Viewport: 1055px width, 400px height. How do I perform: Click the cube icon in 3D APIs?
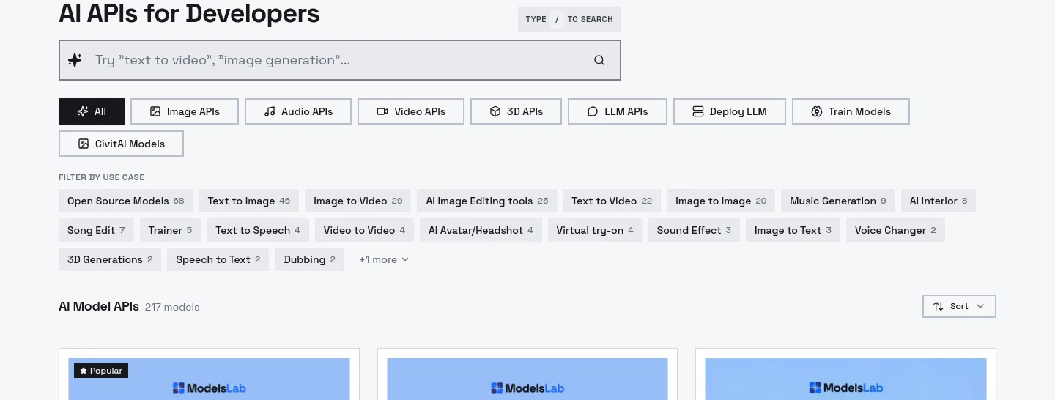click(495, 111)
